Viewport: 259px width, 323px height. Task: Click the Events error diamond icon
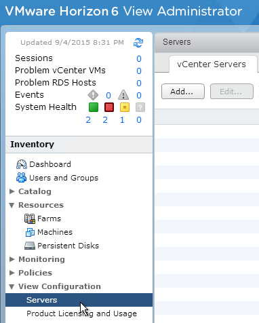93,95
